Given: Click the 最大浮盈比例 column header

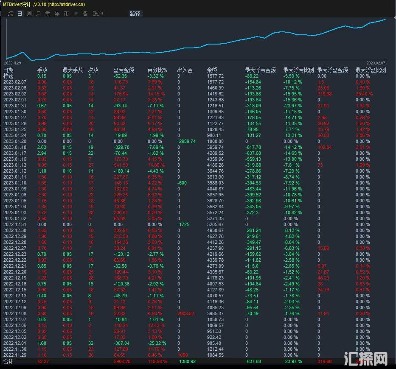Looking at the screenshot, I should (371, 70).
